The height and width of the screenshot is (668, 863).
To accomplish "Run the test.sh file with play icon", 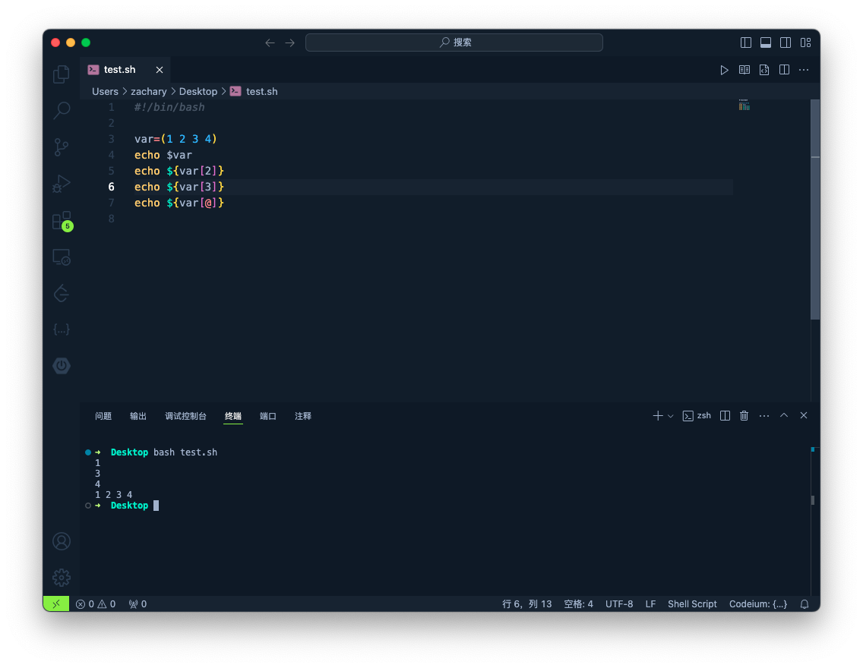I will point(724,70).
